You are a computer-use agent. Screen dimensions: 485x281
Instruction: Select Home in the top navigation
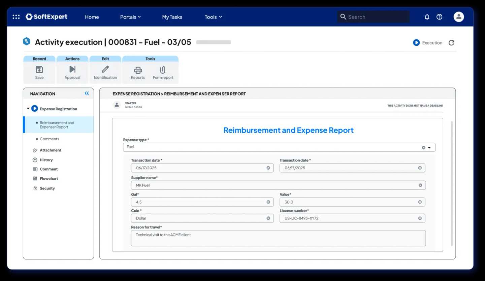tap(92, 17)
